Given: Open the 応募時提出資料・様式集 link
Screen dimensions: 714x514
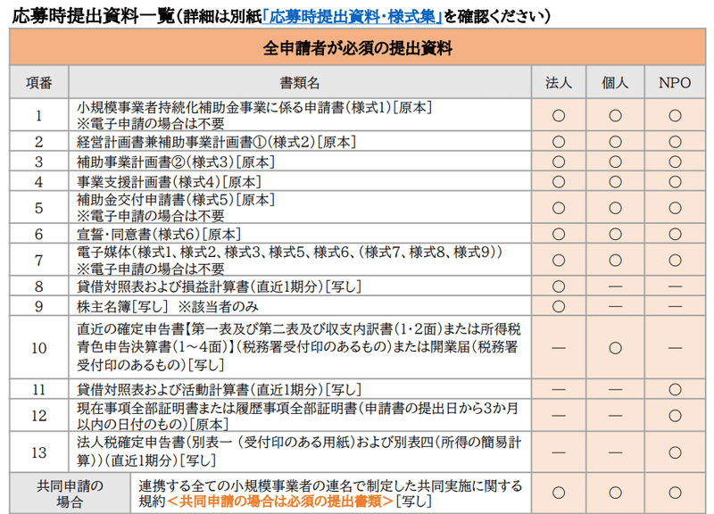Looking at the screenshot, I should [353, 17].
